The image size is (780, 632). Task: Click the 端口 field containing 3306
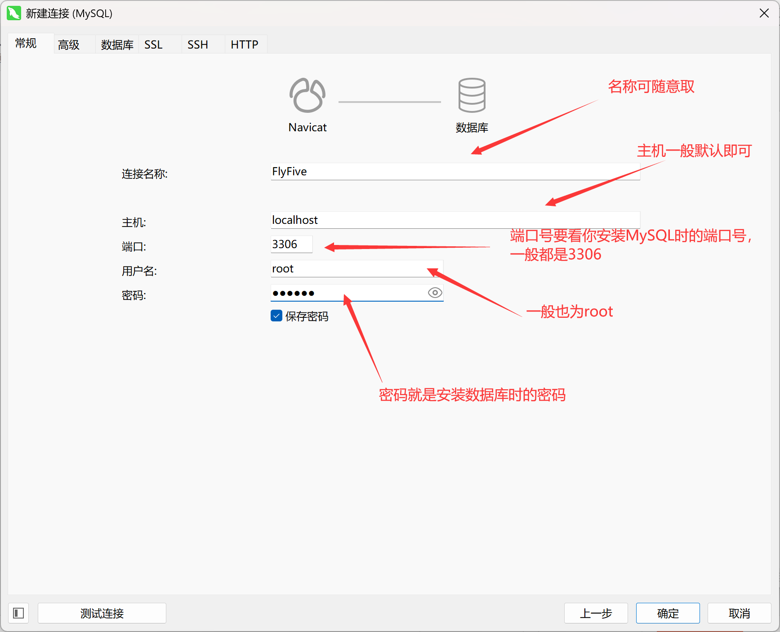click(x=291, y=245)
